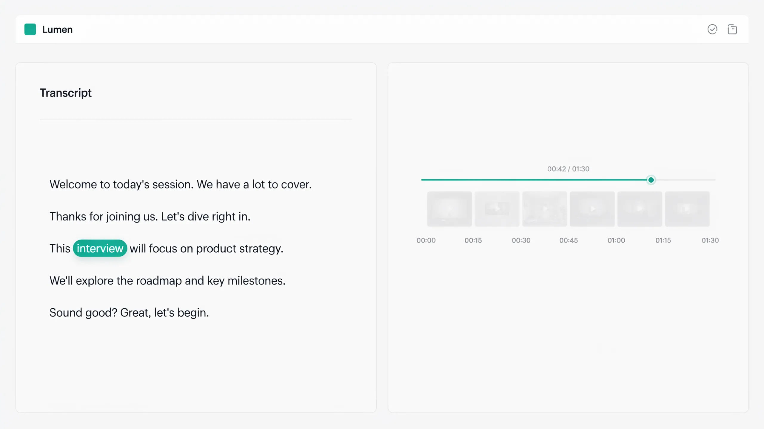Select the line "Thanks for joining us"
Image resolution: width=764 pixels, height=429 pixels.
click(150, 217)
